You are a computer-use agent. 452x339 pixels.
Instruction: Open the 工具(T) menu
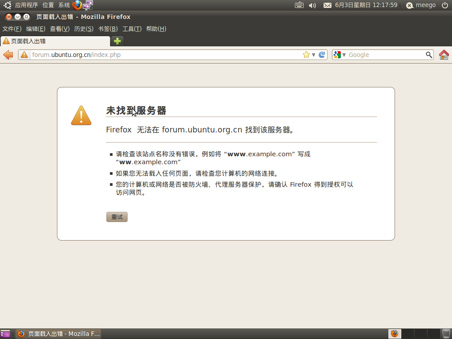[132, 29]
